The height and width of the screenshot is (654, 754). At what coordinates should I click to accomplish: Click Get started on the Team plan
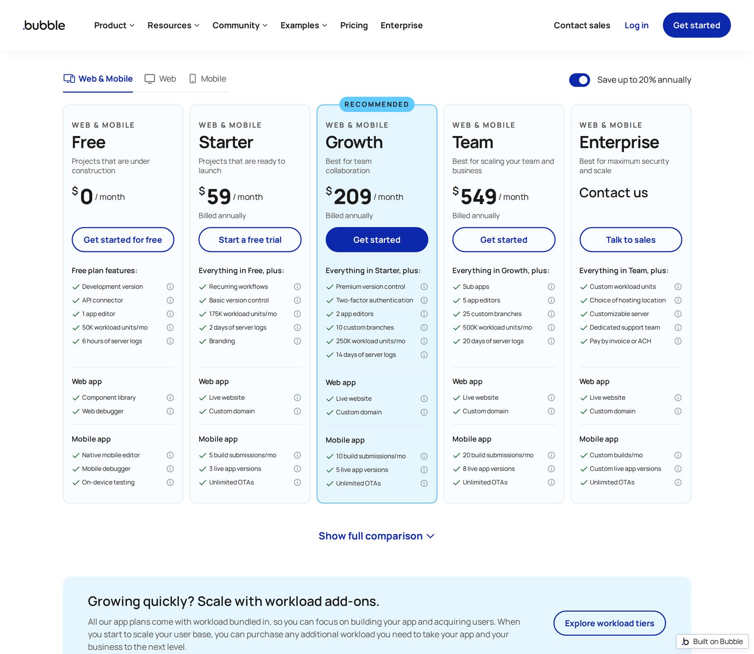(x=504, y=240)
